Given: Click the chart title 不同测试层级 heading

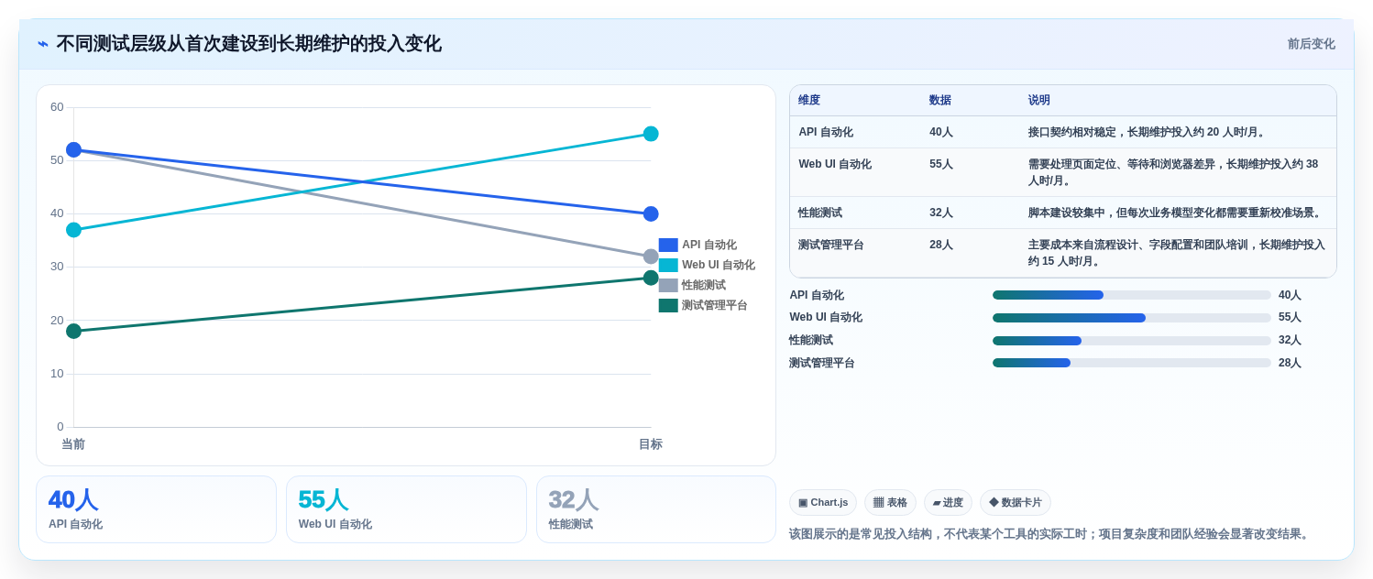Looking at the screenshot, I should point(248,44).
